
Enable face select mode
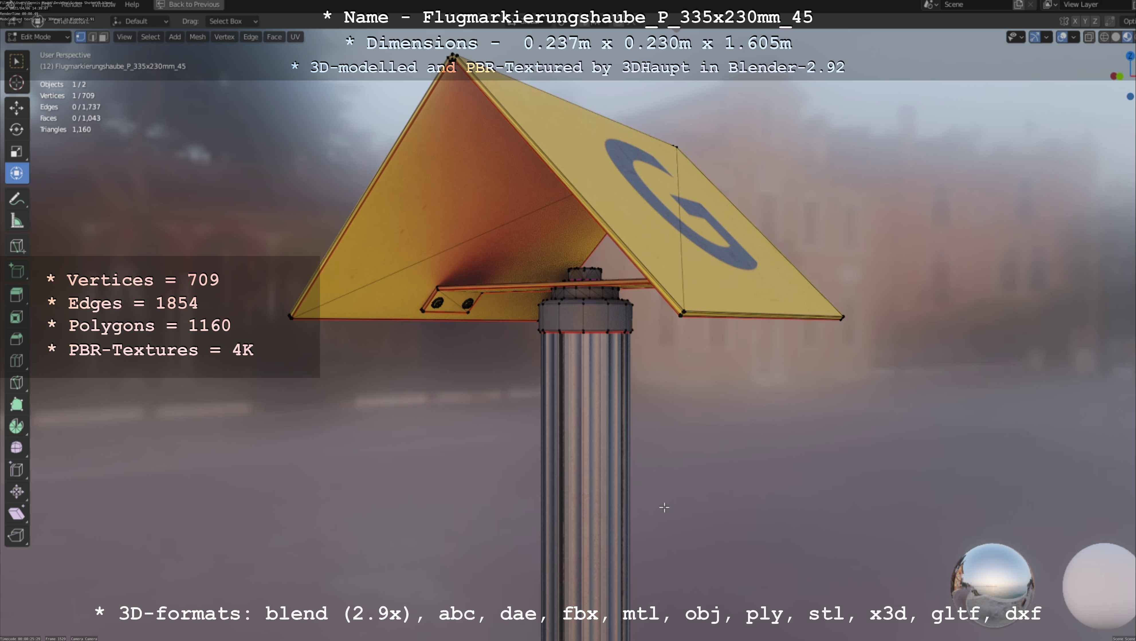point(103,37)
